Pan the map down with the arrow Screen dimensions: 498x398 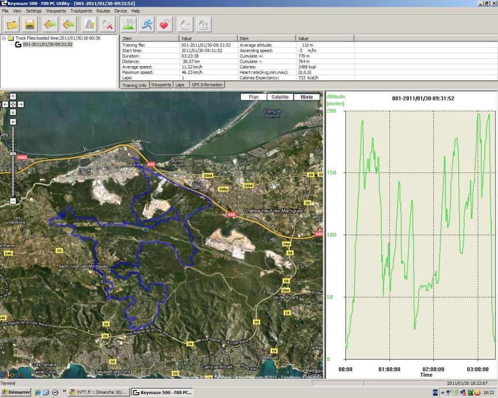pos(13,112)
